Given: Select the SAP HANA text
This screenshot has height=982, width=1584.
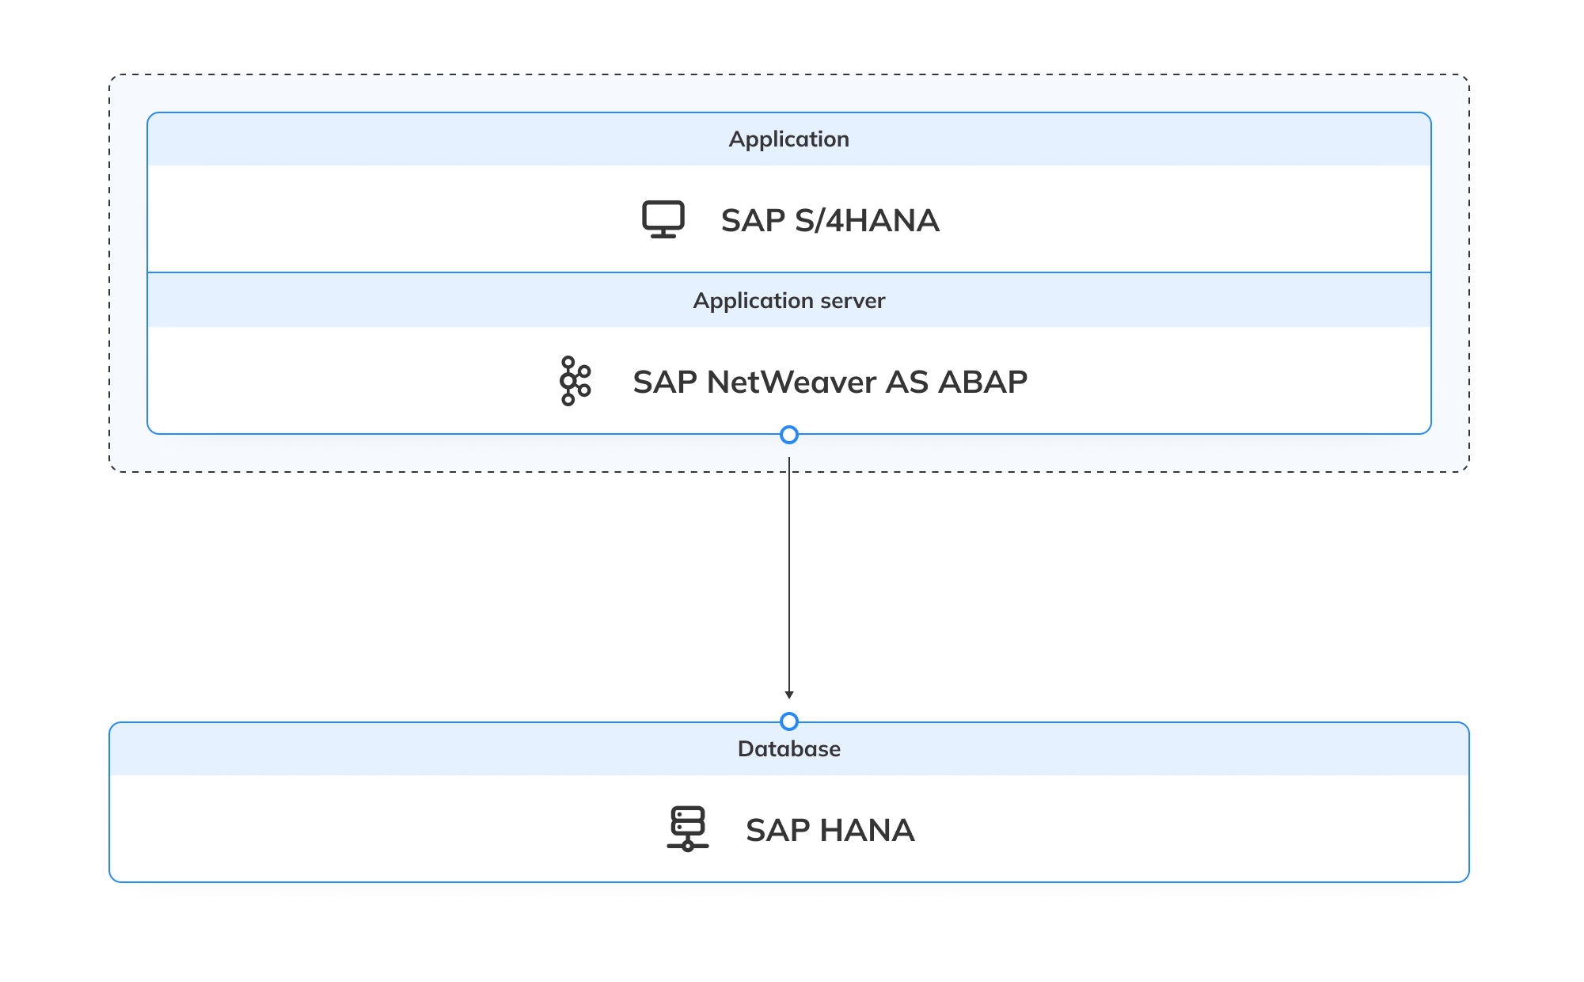Looking at the screenshot, I should click(x=830, y=830).
